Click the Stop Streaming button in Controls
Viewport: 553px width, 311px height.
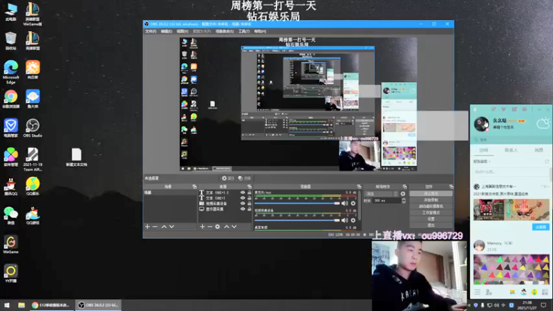[x=431, y=194]
